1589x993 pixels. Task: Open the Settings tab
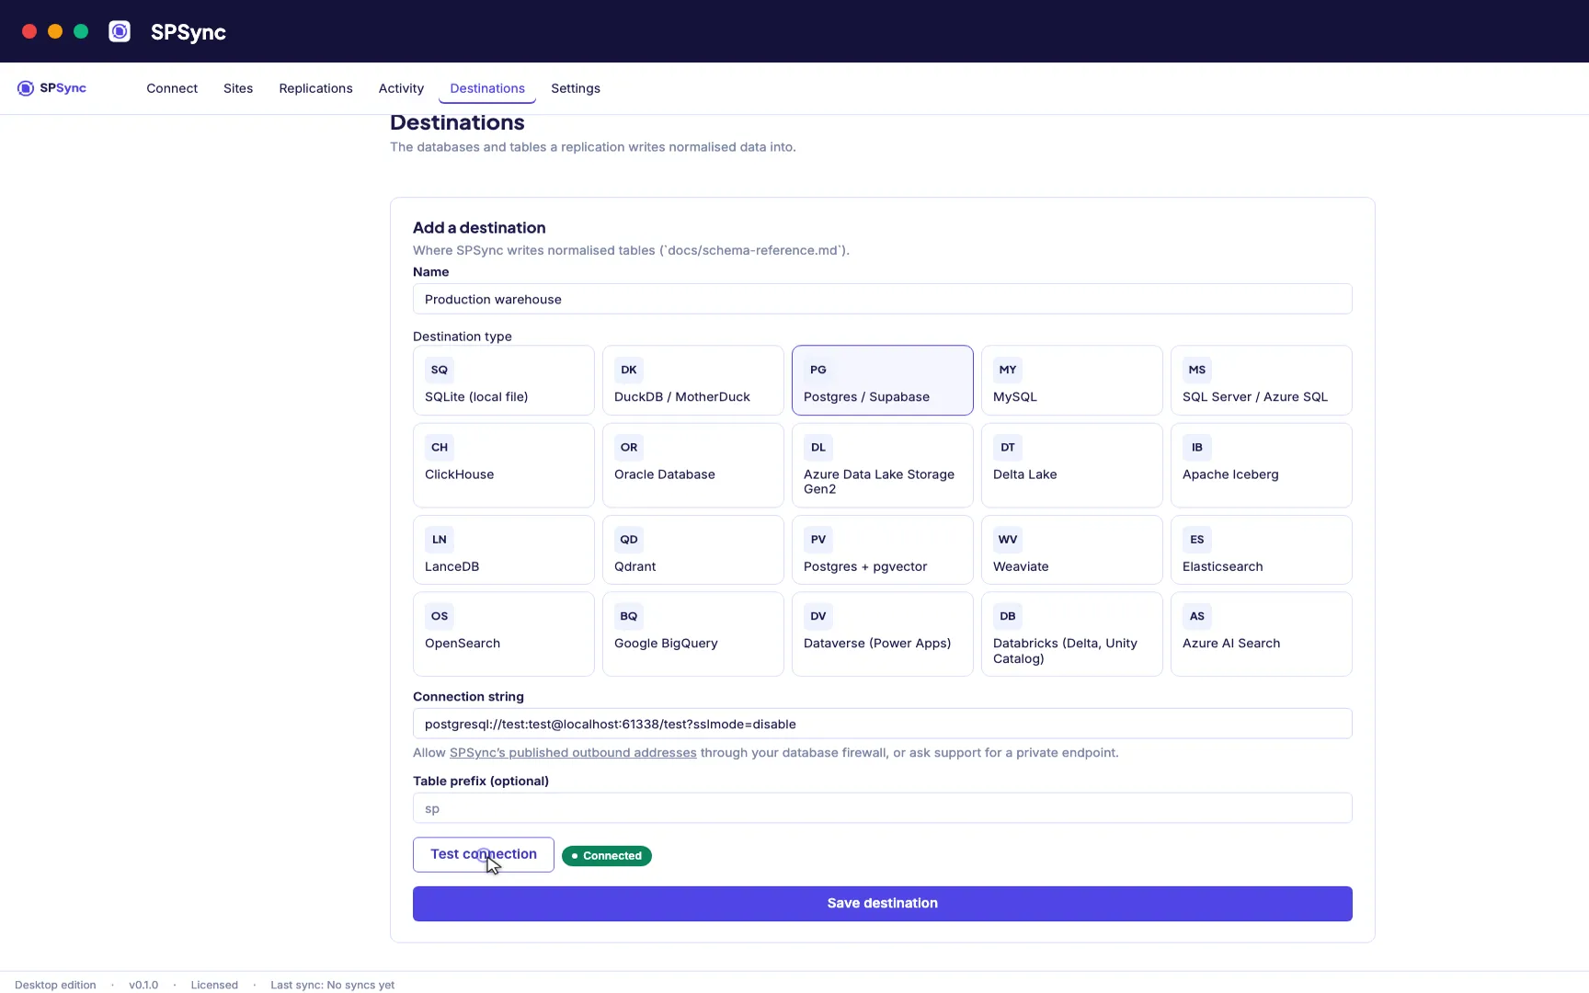tap(576, 88)
